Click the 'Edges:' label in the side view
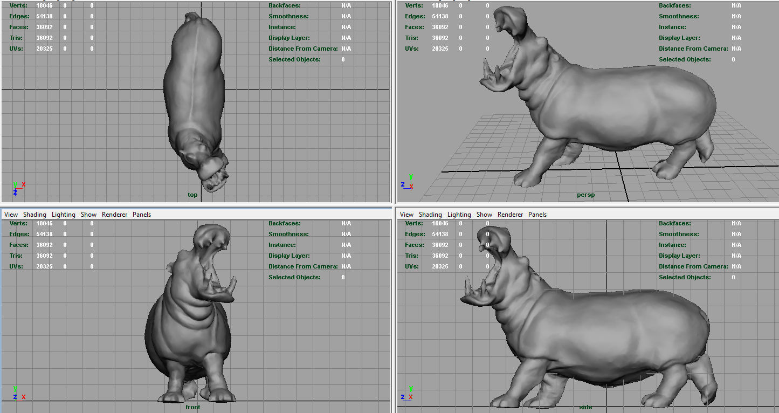779x413 pixels. pos(414,234)
